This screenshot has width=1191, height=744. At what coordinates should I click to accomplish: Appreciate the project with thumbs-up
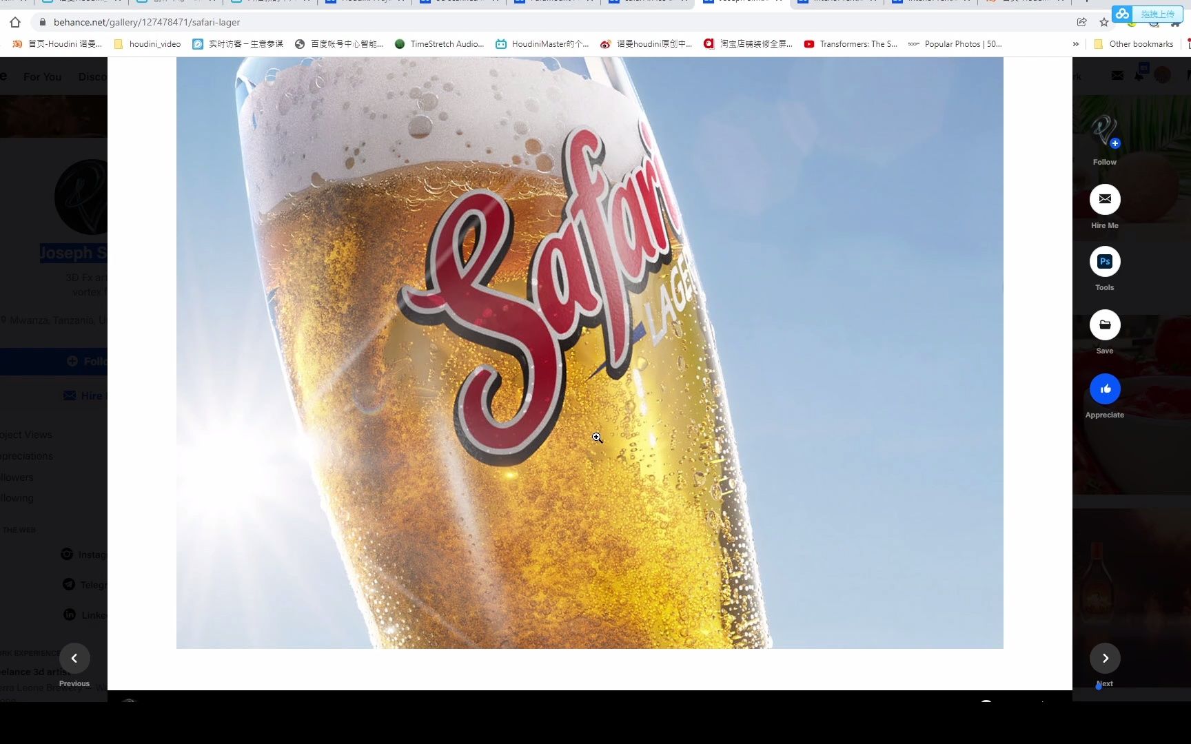tap(1105, 389)
